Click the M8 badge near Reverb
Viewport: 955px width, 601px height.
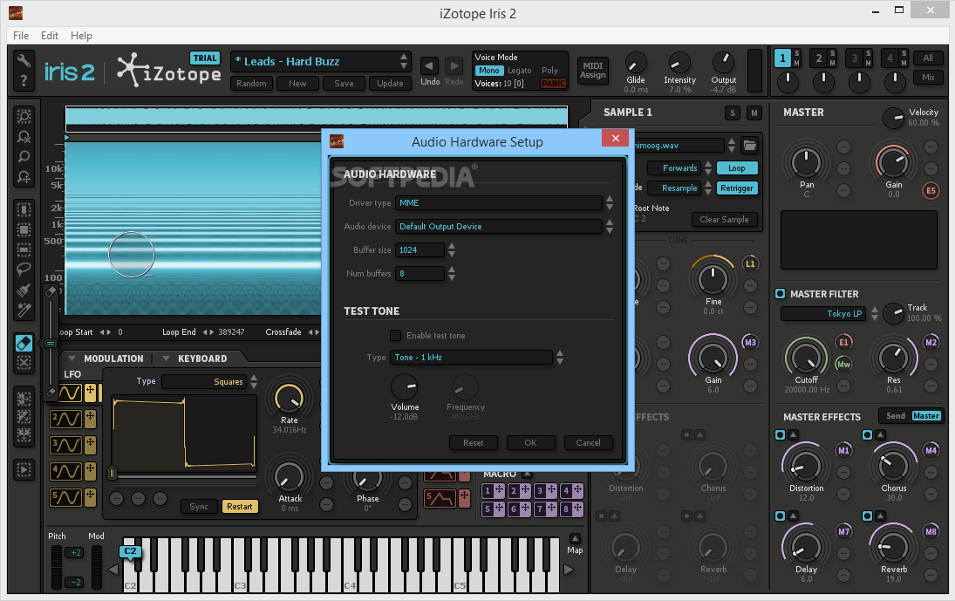point(931,531)
